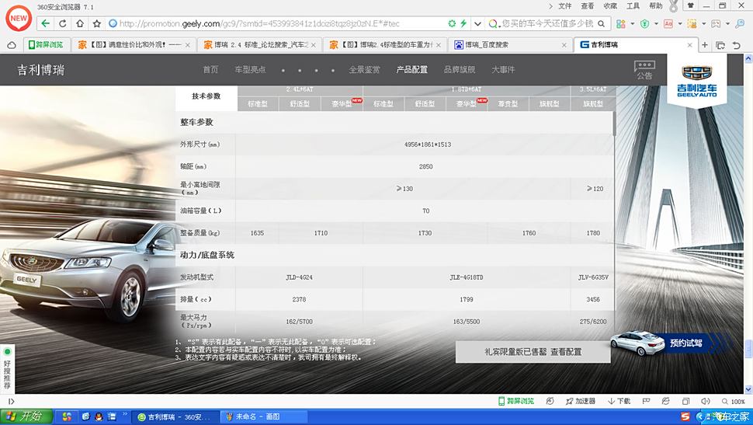Mute the page via status bar speaker icon
The height and width of the screenshot is (425, 753).
tap(705, 401)
